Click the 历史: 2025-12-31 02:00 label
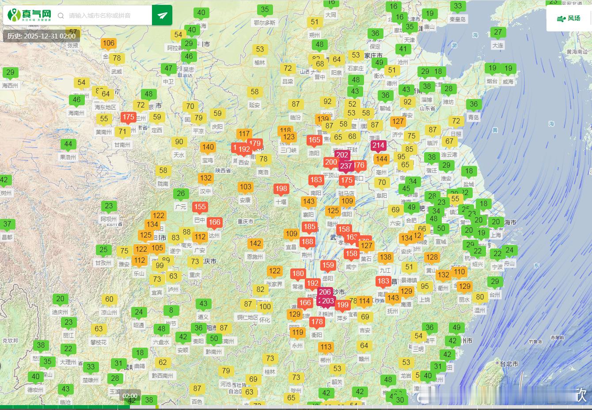 tap(42, 36)
